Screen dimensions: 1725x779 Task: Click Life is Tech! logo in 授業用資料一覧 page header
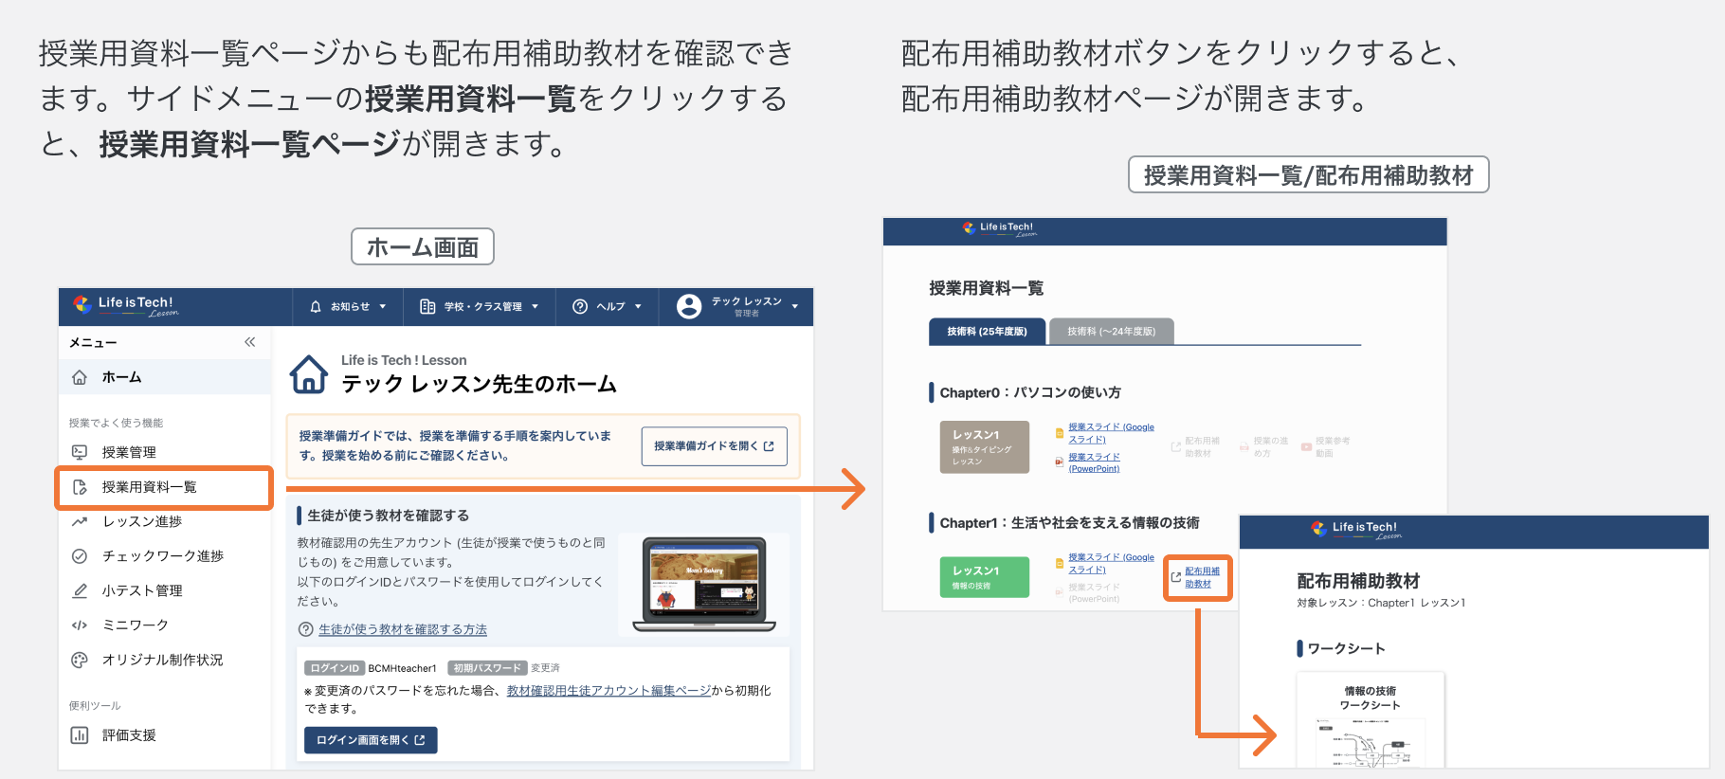coord(998,228)
